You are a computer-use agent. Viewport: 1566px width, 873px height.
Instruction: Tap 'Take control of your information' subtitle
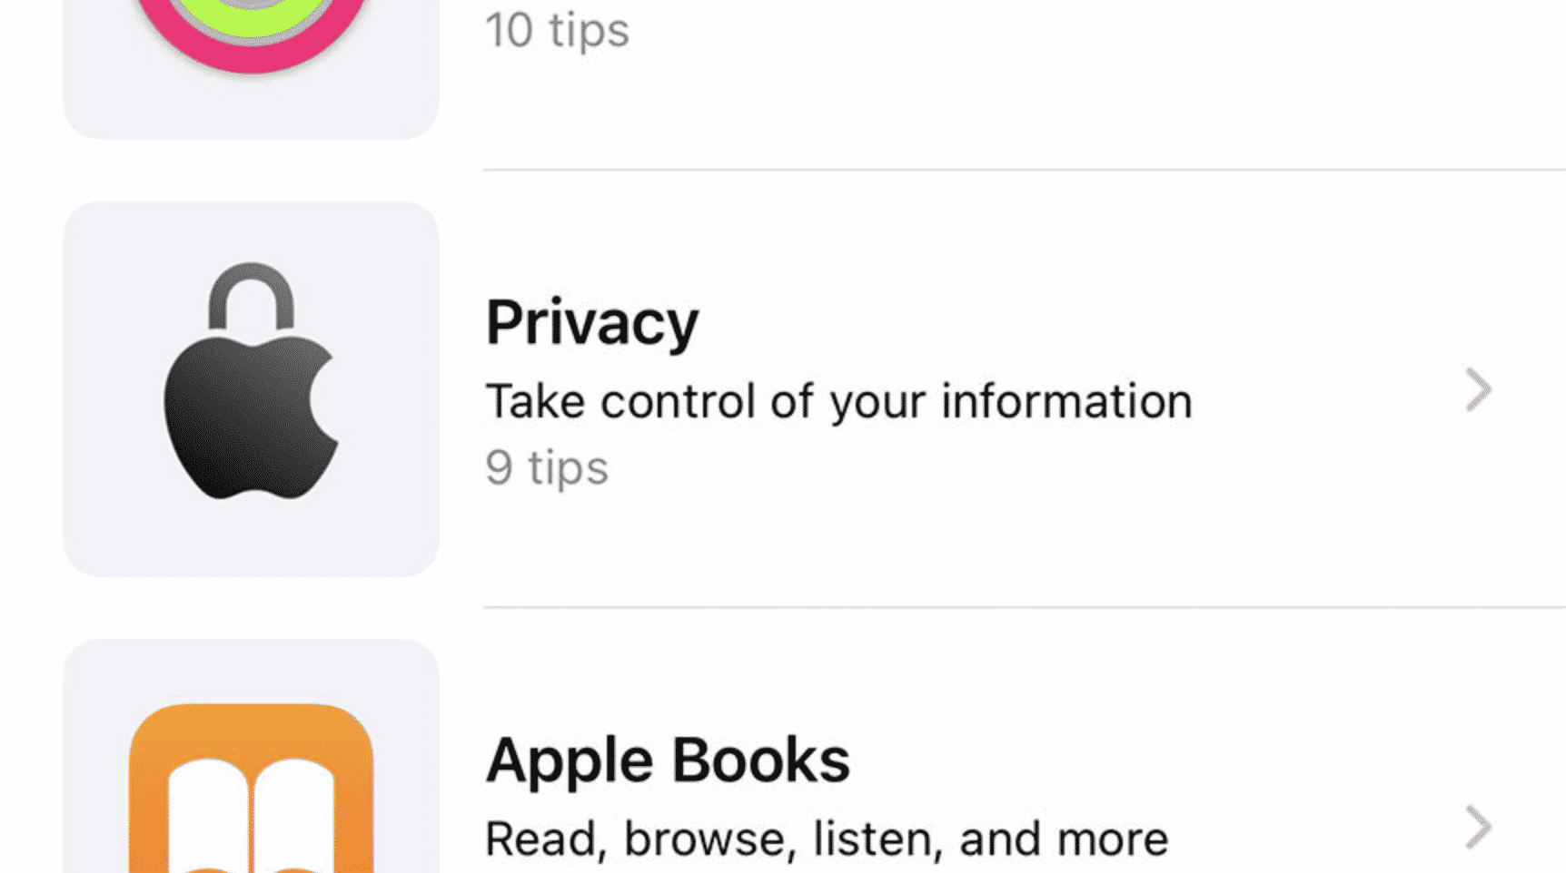click(838, 401)
